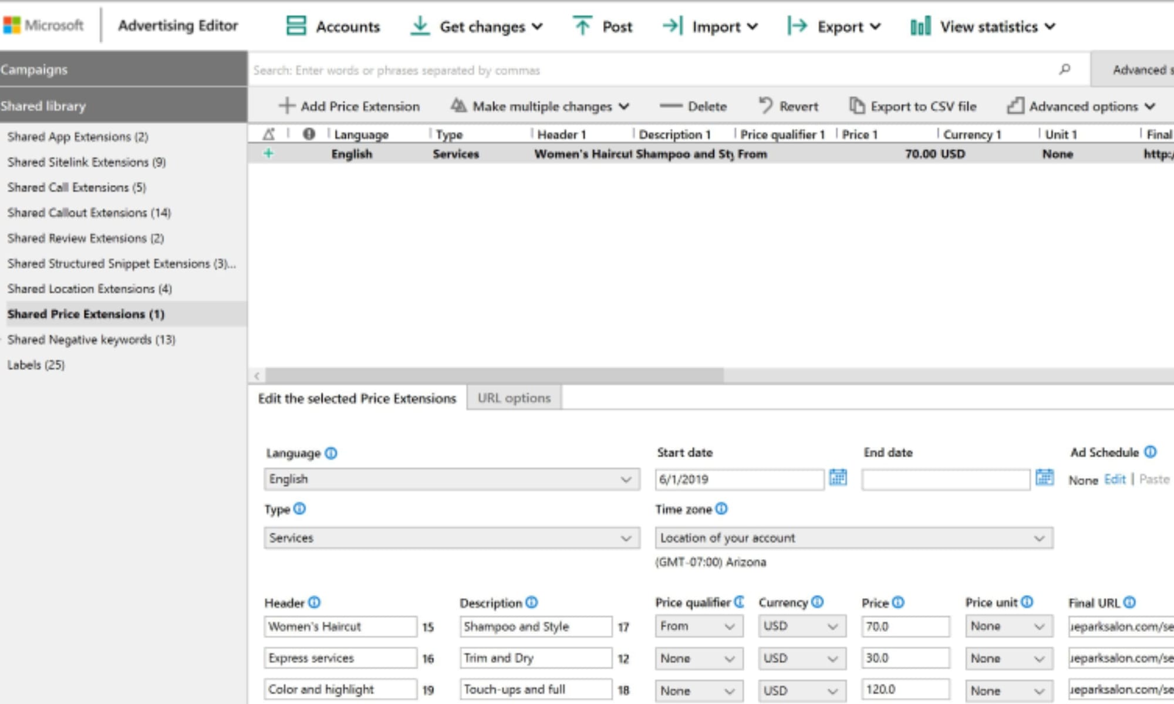Viewport: 1174px width, 704px height.
Task: Open the View statistics menu
Action: pos(1050,26)
